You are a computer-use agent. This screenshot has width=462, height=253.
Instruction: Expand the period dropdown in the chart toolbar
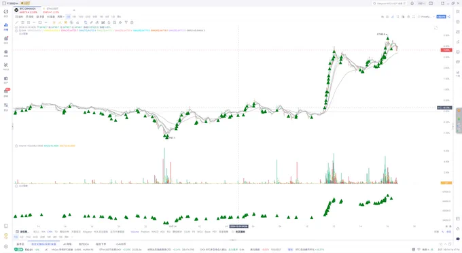60,17
